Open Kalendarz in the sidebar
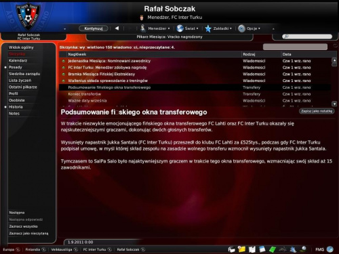 coord(18,60)
